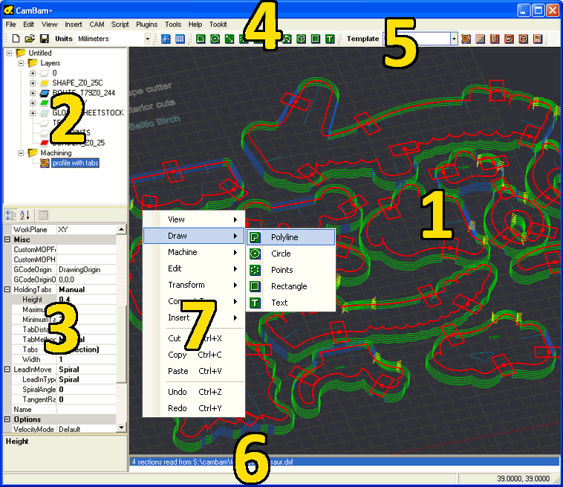
Task: Click the blue ROUTE layer color swatch
Action: pyautogui.click(x=45, y=94)
